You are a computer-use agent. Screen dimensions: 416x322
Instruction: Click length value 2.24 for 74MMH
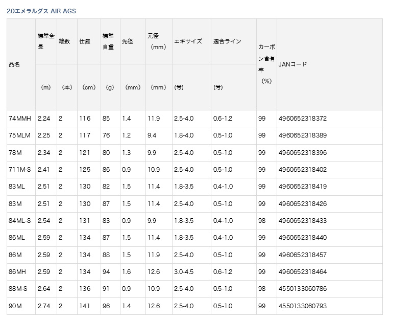tap(44, 119)
